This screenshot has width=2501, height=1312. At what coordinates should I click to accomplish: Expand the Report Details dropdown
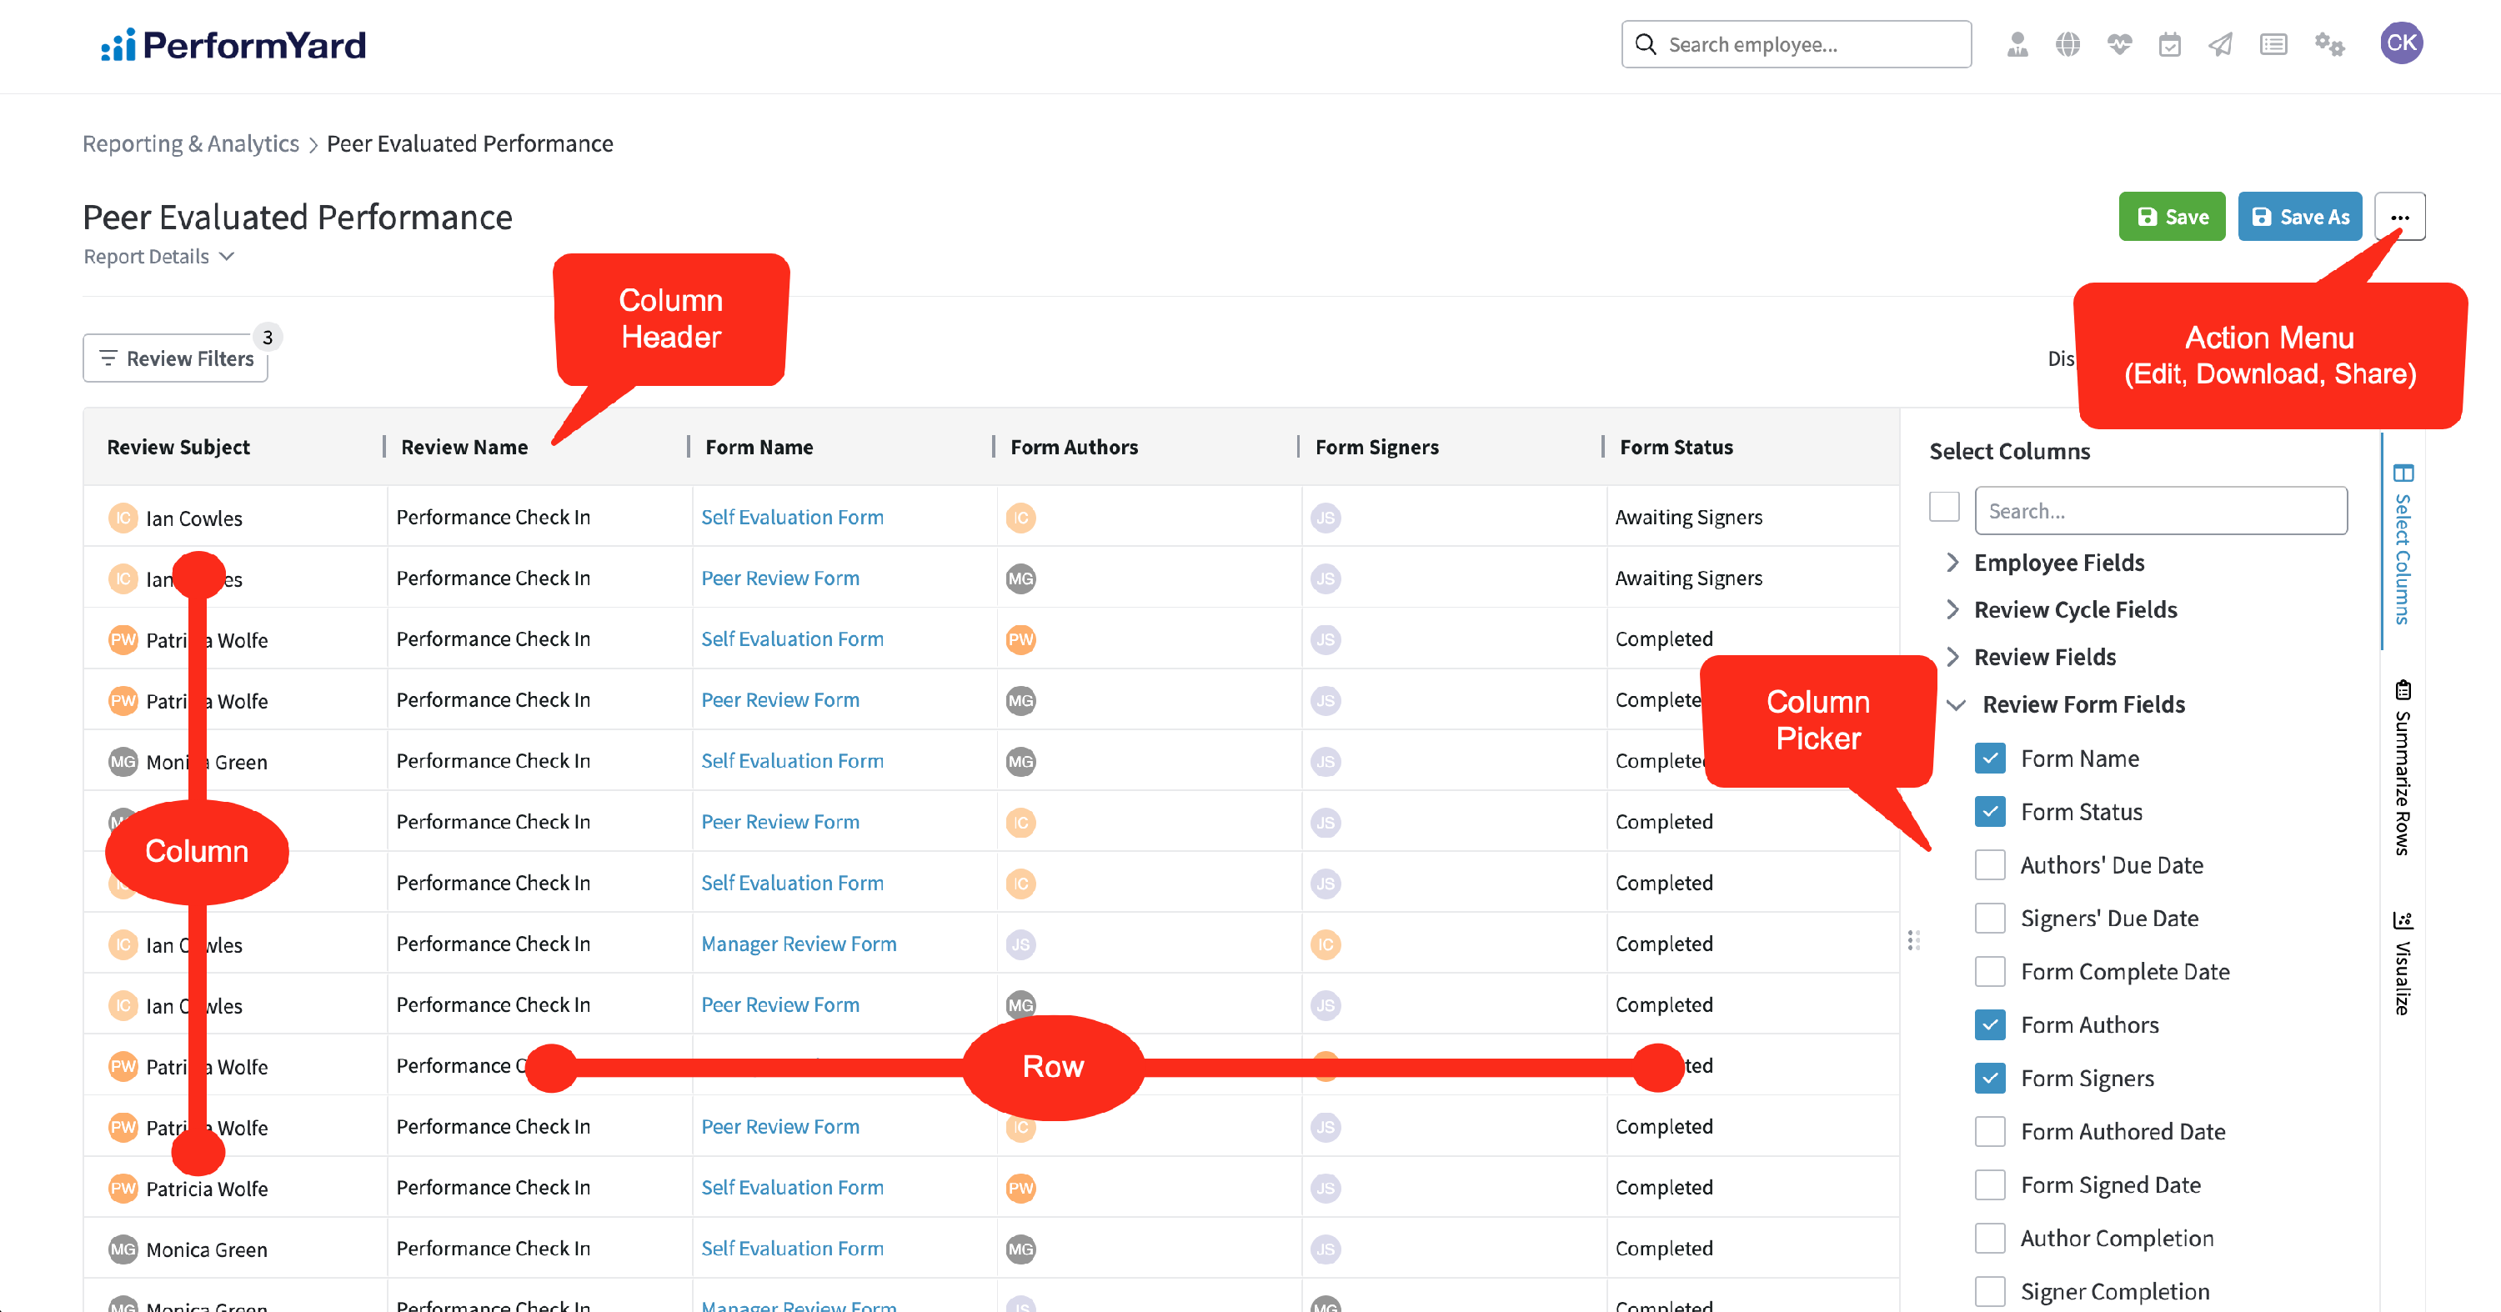pyautogui.click(x=159, y=256)
